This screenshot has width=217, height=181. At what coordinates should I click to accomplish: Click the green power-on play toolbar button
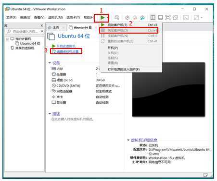102,18
